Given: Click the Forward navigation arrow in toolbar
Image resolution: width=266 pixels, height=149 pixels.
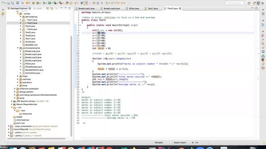Looking at the screenshot, I should pos(122,3).
